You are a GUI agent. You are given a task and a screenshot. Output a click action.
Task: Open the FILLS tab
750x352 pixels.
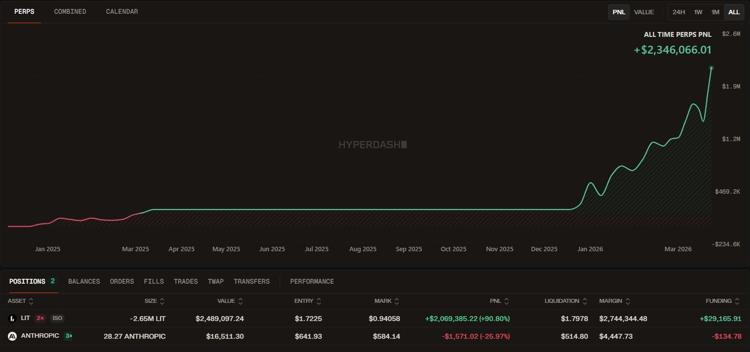coord(154,281)
